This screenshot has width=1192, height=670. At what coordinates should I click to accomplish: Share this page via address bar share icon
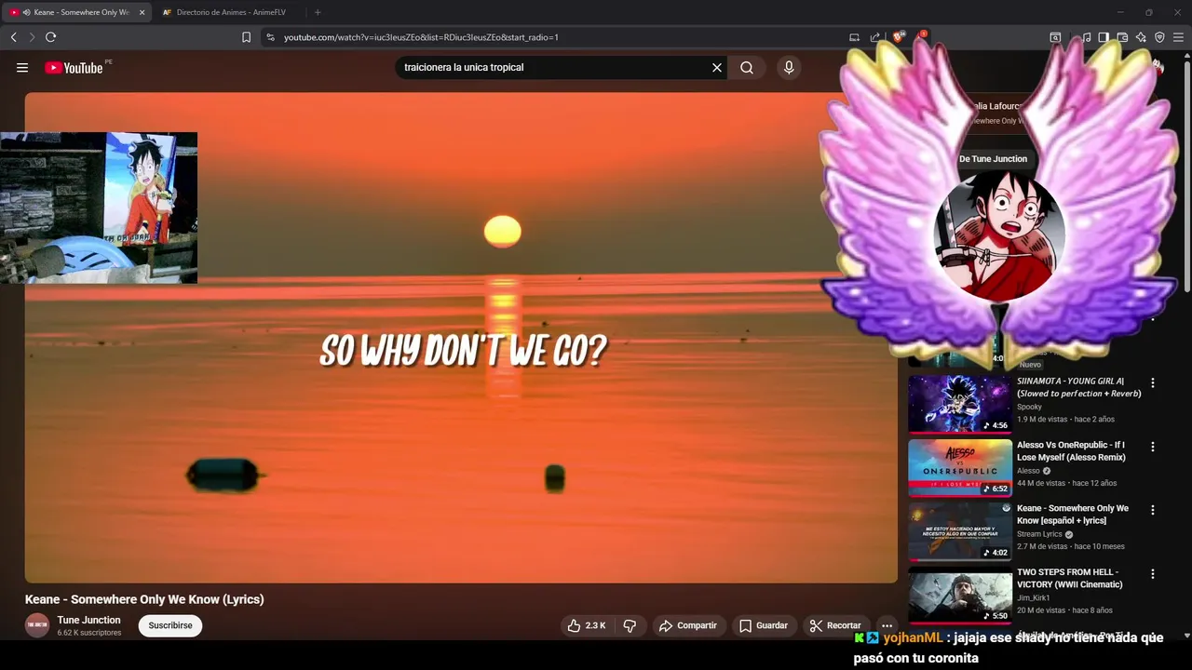(x=875, y=37)
